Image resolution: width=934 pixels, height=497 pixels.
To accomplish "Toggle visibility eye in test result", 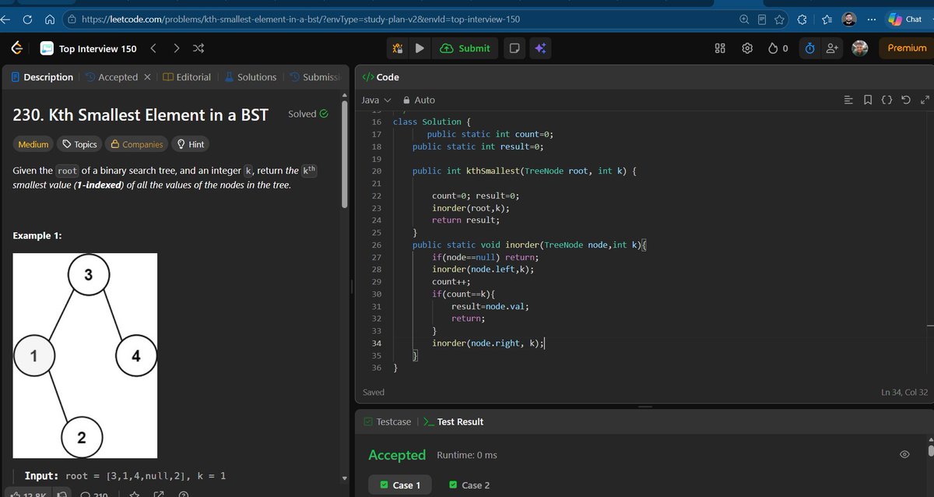I will [x=904, y=454].
